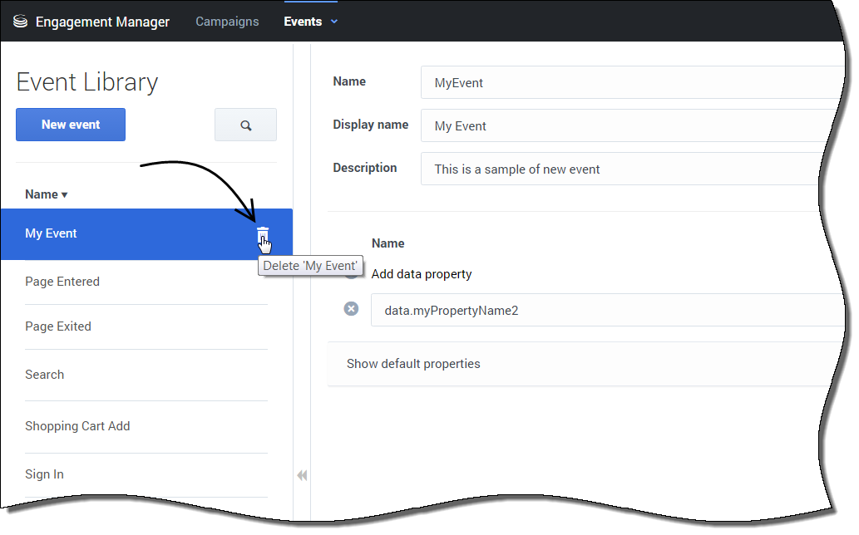Open the Events tab
Viewport: 859px width, 535px height.
pyautogui.click(x=303, y=22)
